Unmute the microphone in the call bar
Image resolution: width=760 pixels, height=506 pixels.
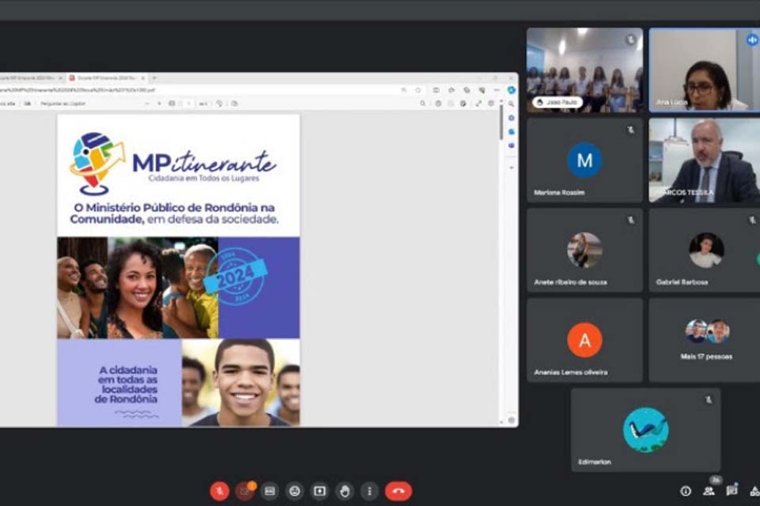coord(219,491)
